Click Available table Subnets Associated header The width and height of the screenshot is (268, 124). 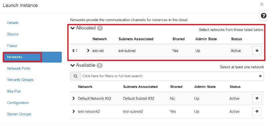coord(140,87)
